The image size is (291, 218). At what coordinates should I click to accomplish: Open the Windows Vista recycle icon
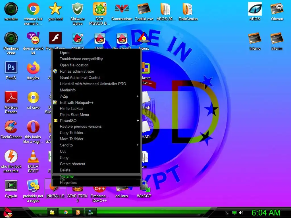[11, 38]
